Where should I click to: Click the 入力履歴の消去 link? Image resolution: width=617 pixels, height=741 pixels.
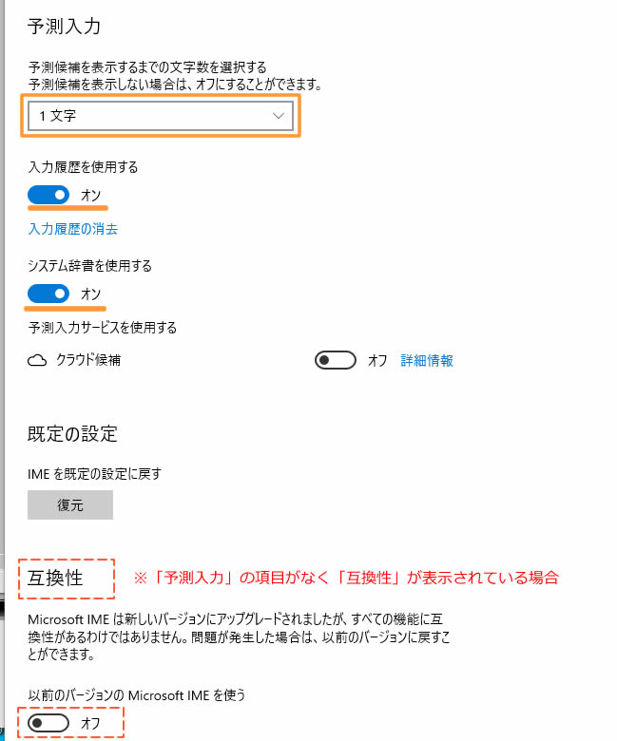[73, 229]
